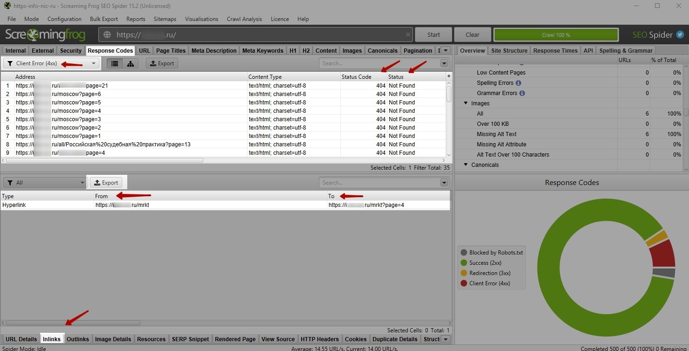
Task: Switch to the Page Titles tab
Action: (171, 50)
